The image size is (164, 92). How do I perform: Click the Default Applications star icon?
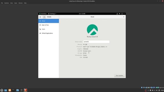[40, 33]
